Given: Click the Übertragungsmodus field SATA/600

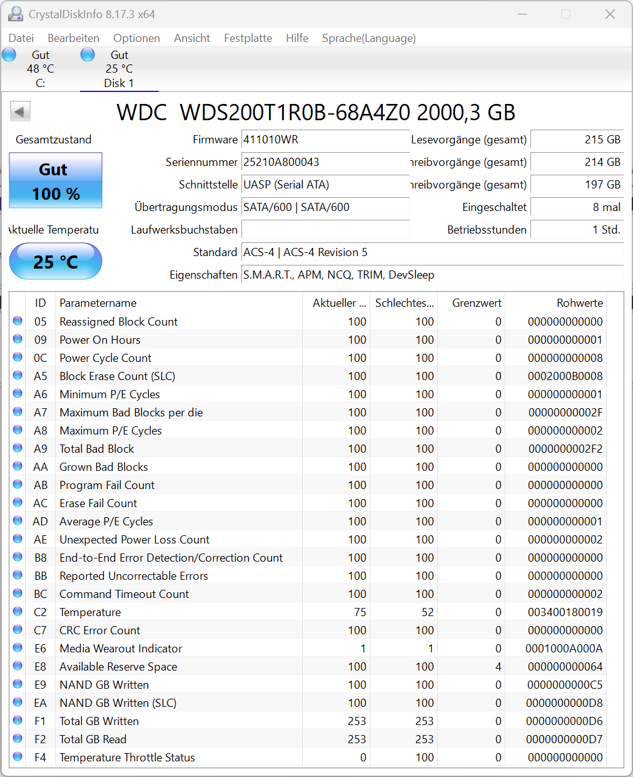Looking at the screenshot, I should click(325, 207).
